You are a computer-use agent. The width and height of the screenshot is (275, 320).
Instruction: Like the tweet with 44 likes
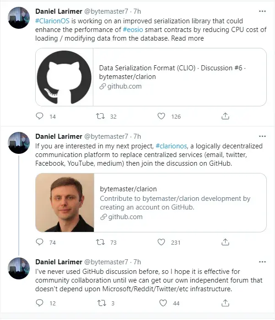tap(163, 303)
